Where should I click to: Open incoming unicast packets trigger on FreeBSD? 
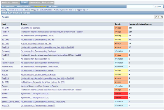51,90
